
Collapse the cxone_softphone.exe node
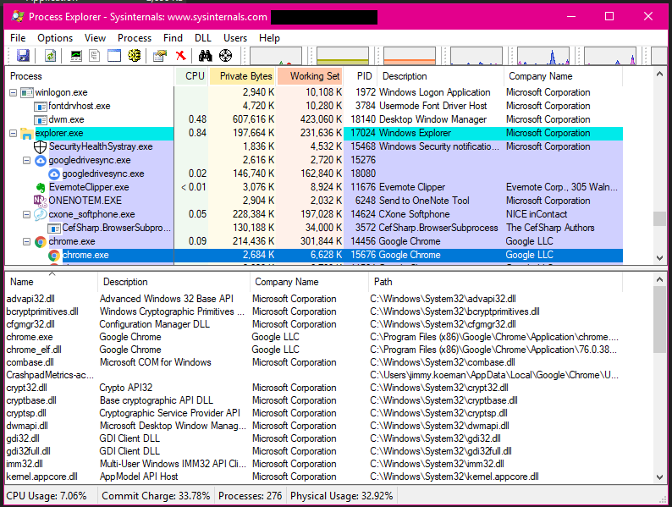(x=26, y=214)
